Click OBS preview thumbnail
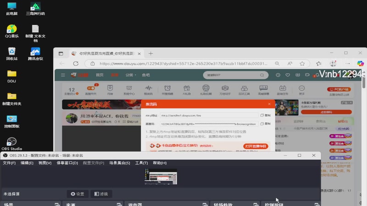Image resolution: width=367 pixels, height=206 pixels. click(x=161, y=177)
